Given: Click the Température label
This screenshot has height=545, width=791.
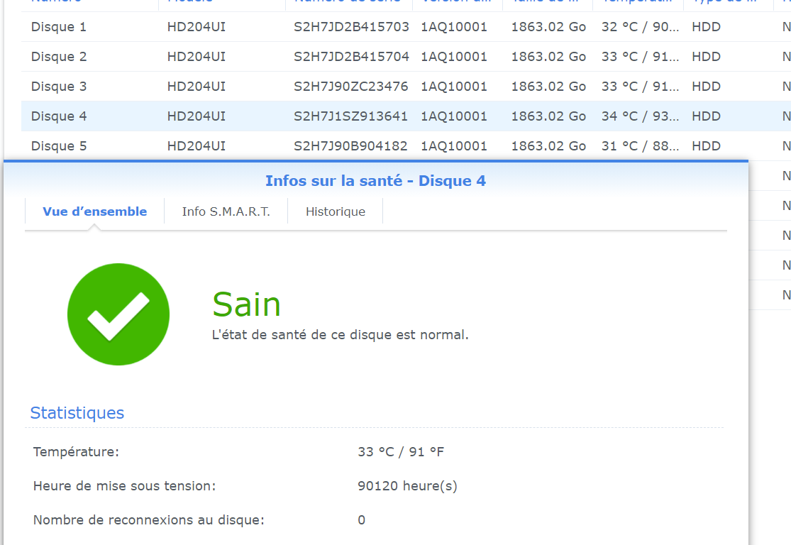Looking at the screenshot, I should click(x=76, y=451).
